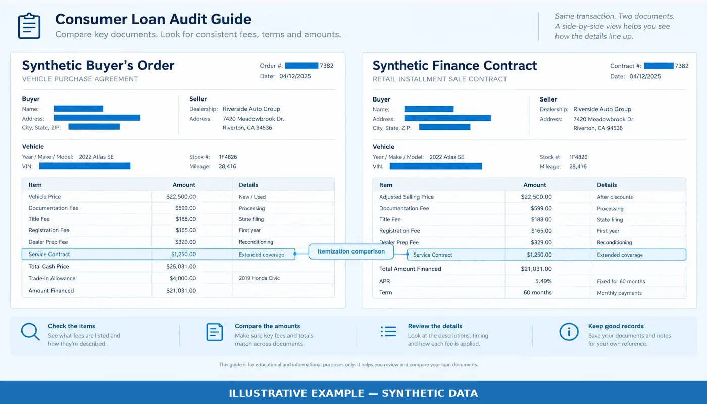Click the Details column header in Finance Contract
The width and height of the screenshot is (707, 404).
pyautogui.click(x=607, y=185)
